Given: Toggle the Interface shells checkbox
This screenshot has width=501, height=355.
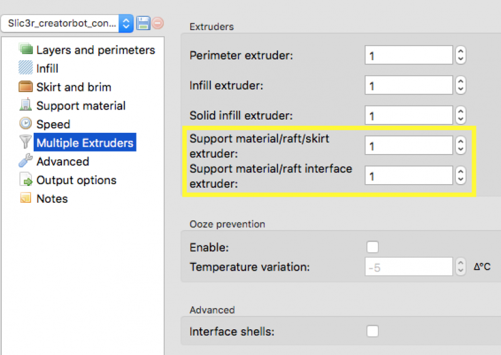Looking at the screenshot, I should [x=373, y=331].
